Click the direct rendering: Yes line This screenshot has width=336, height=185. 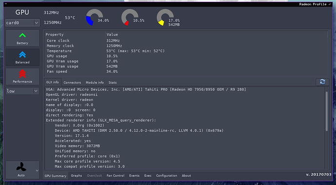[x=70, y=115]
